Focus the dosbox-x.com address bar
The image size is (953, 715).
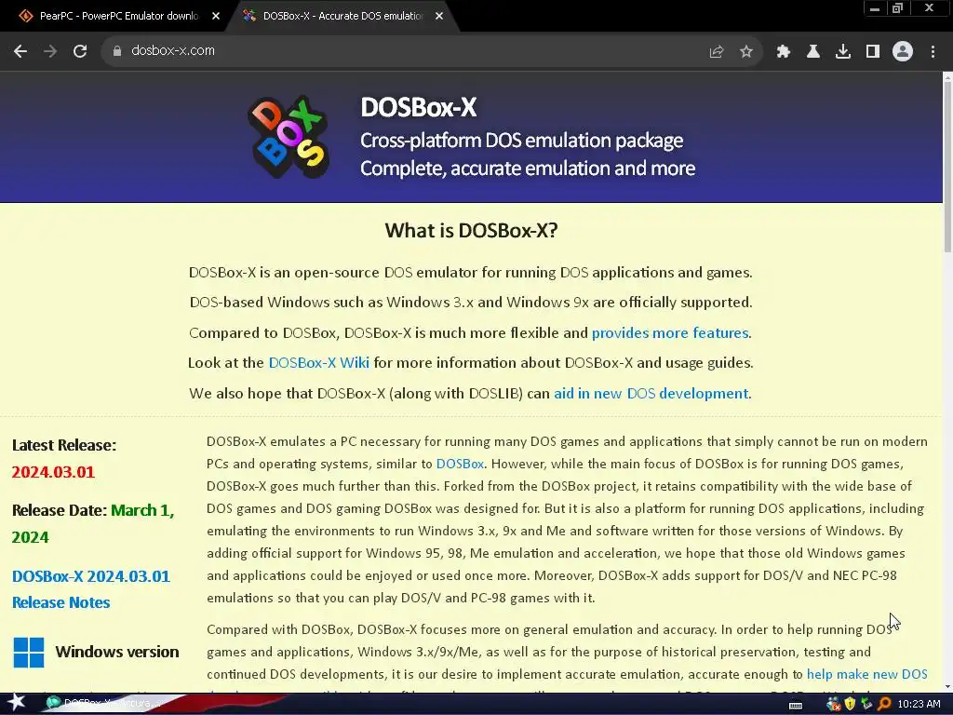click(x=401, y=51)
